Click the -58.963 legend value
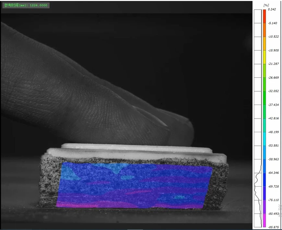This screenshot has height=230, width=282. (x=273, y=159)
